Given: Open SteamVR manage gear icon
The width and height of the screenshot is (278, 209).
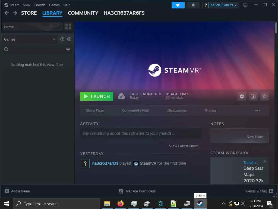Looking at the screenshot, I should click(242, 96).
